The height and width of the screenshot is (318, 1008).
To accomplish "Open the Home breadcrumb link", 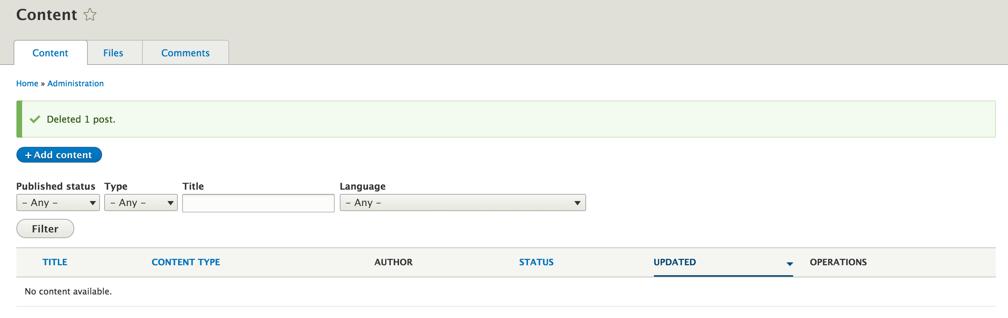I will coord(27,83).
